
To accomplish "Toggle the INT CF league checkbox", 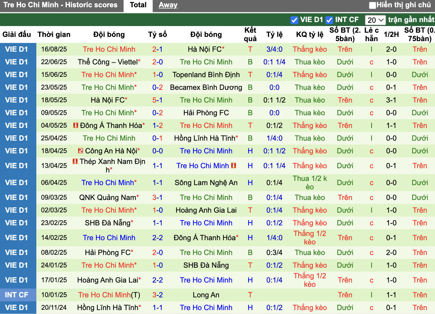I will (329, 20).
